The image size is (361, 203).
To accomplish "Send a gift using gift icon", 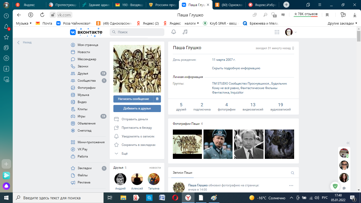I will 157,99.
